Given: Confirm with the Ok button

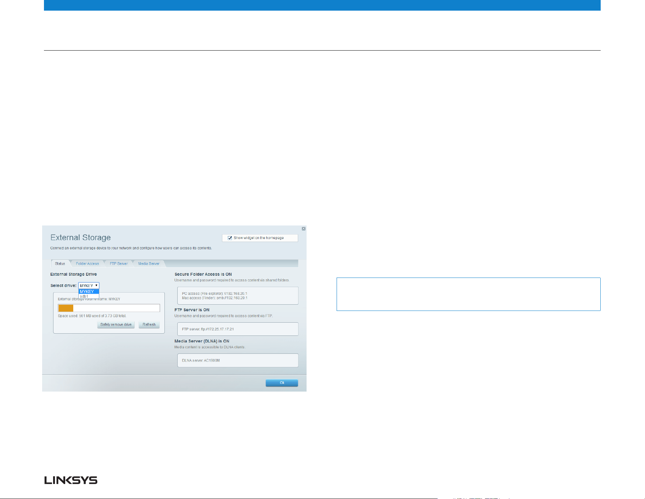Looking at the screenshot, I should pos(282,383).
